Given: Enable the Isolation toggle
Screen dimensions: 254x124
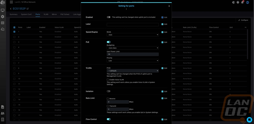Looking at the screenshot, I should (108, 91).
